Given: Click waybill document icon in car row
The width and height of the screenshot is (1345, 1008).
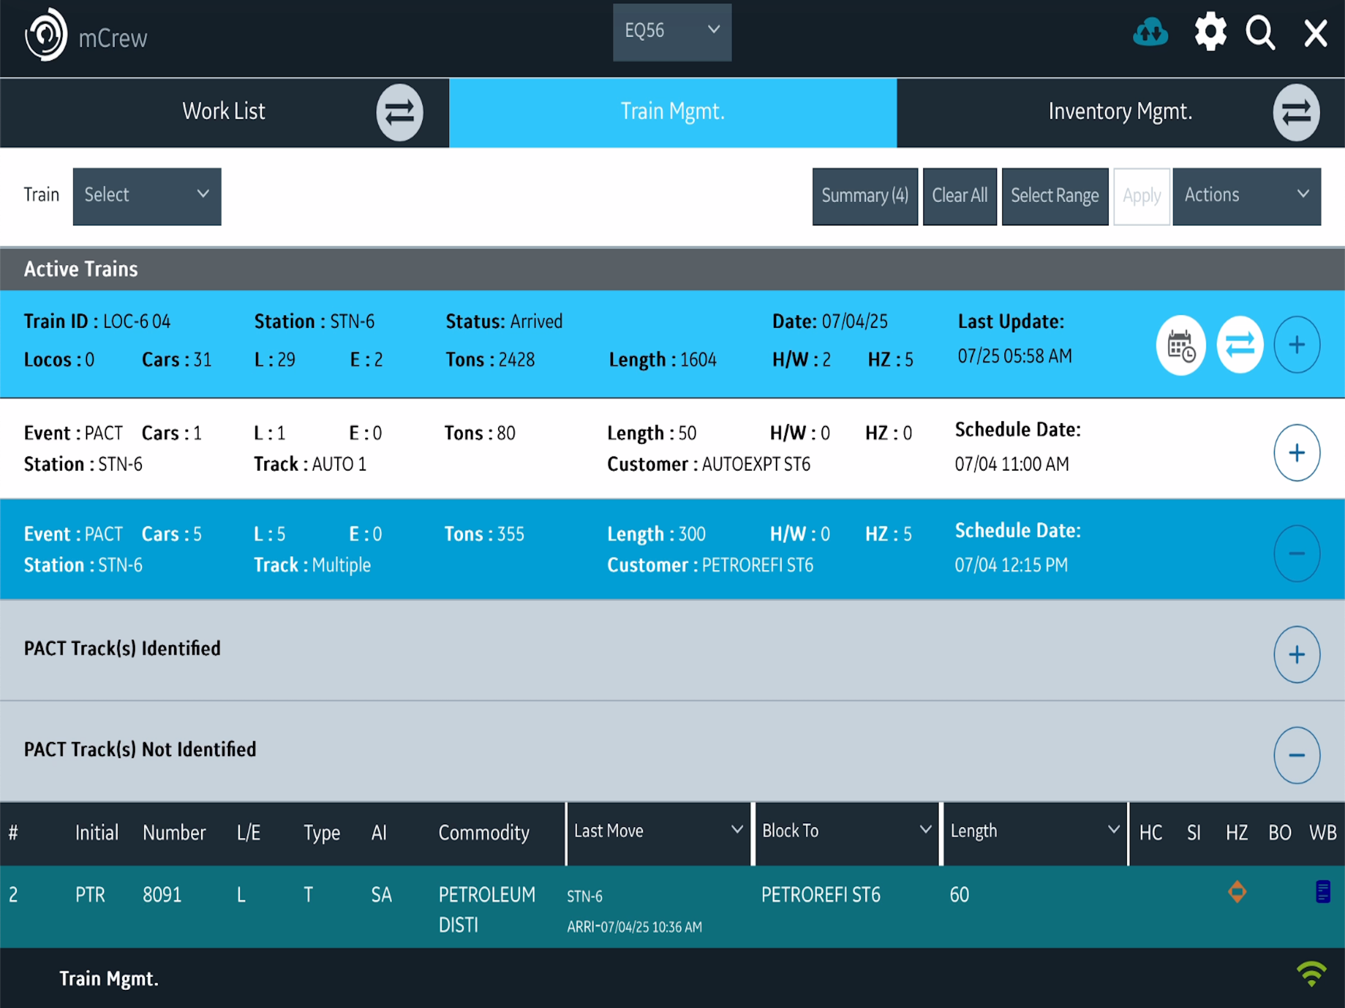Looking at the screenshot, I should [x=1323, y=892].
